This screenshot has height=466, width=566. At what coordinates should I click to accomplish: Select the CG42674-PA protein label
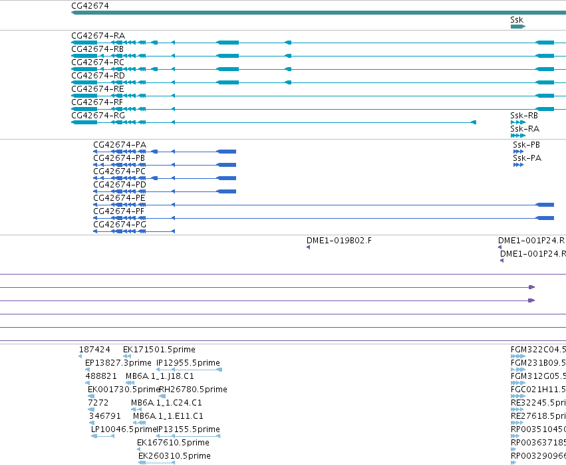click(x=120, y=145)
